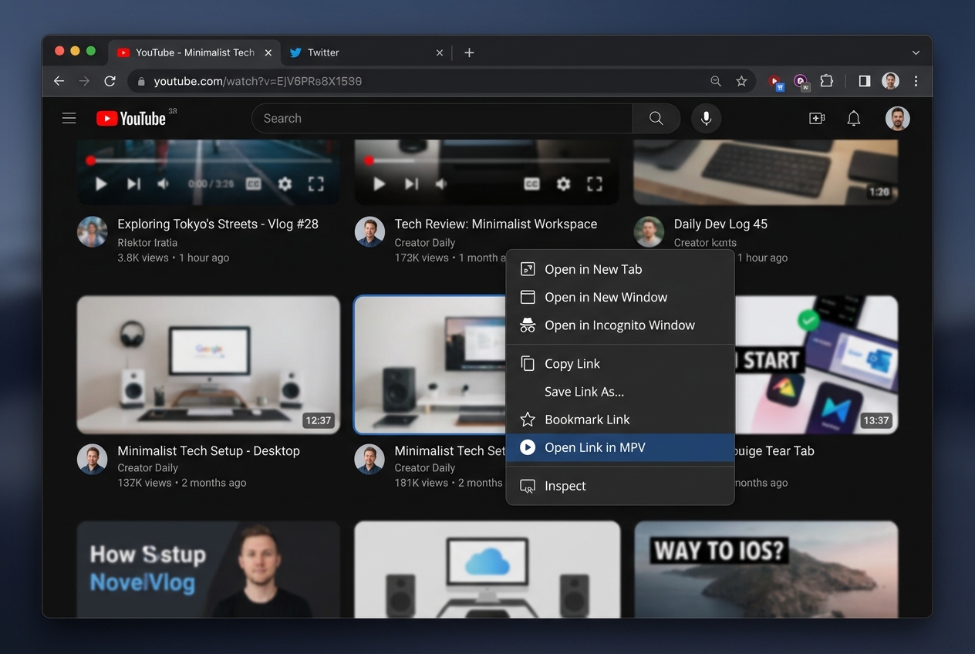The height and width of the screenshot is (654, 975).
Task: Enter fullscreen on Tokyo vlog player
Action: point(315,184)
